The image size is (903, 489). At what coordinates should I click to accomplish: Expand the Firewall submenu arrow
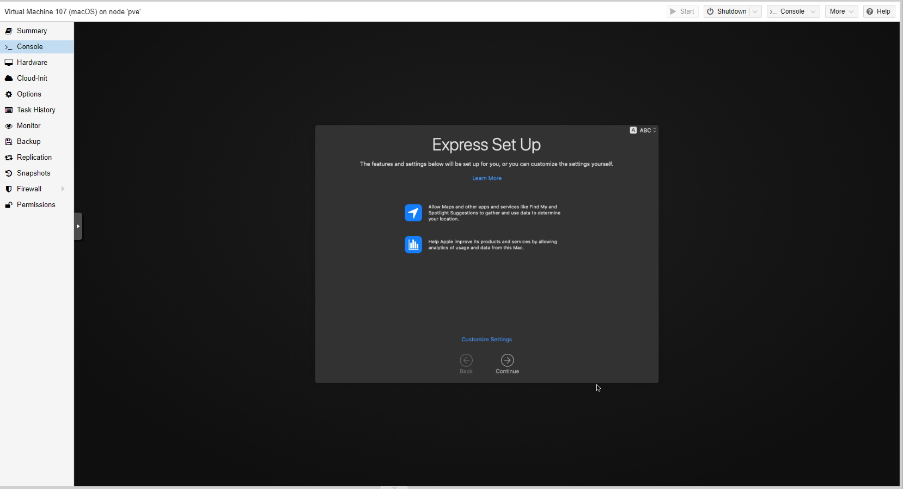pos(63,189)
